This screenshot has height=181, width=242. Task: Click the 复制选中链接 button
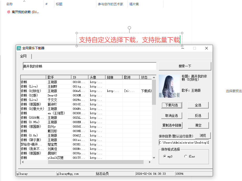click(172, 125)
